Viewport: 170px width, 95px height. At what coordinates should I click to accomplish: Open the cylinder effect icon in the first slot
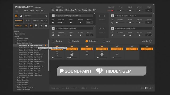click(x=57, y=55)
